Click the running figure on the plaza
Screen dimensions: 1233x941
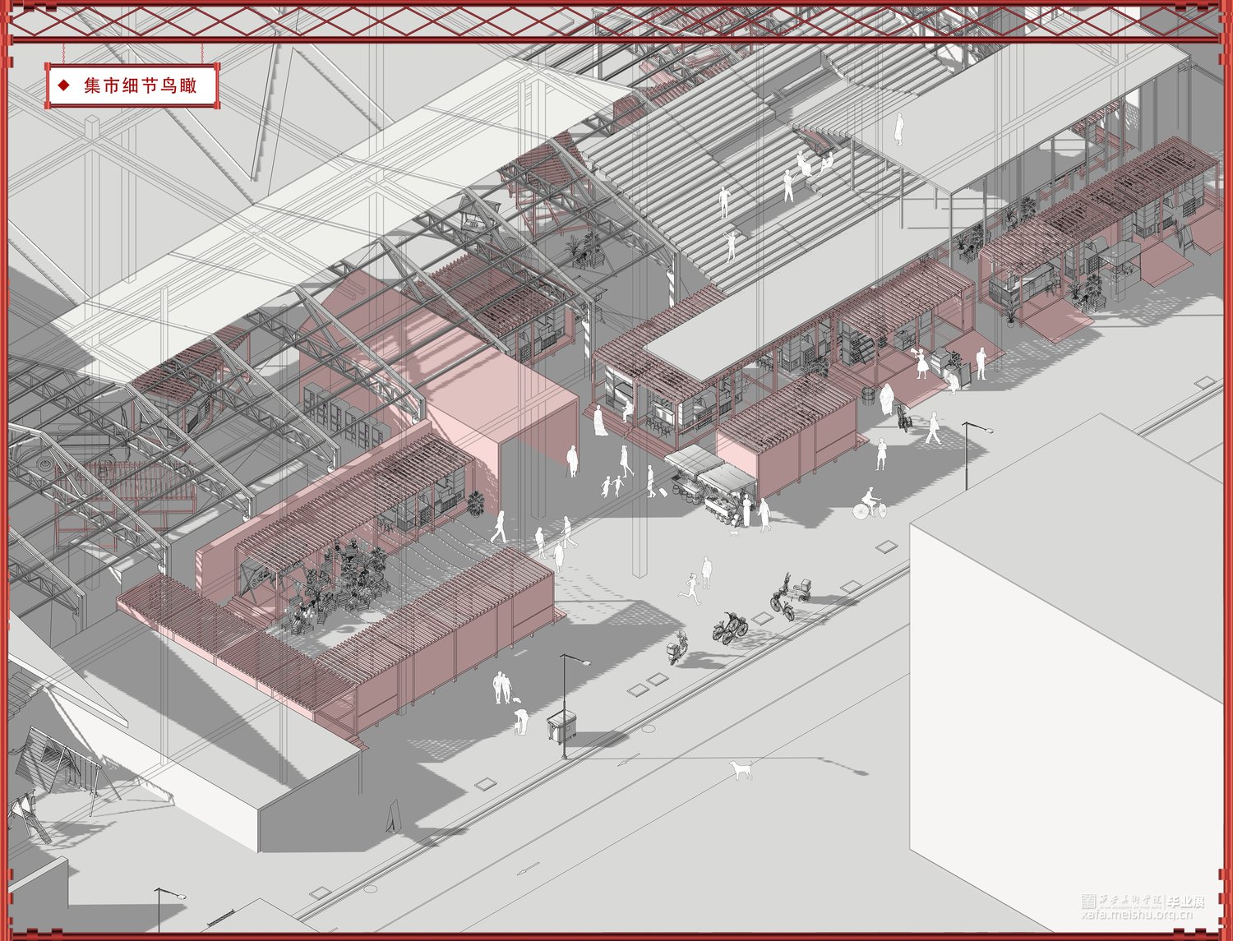(691, 588)
